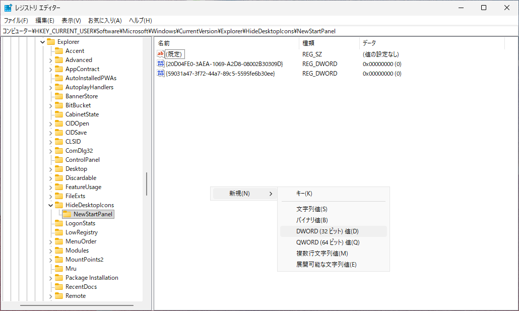Open the ファイル(F) menu
This screenshot has width=519, height=311.
pyautogui.click(x=16, y=21)
